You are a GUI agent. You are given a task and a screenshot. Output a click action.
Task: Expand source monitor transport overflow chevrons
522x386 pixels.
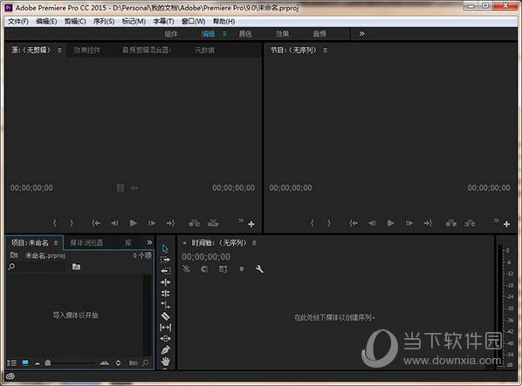point(241,220)
